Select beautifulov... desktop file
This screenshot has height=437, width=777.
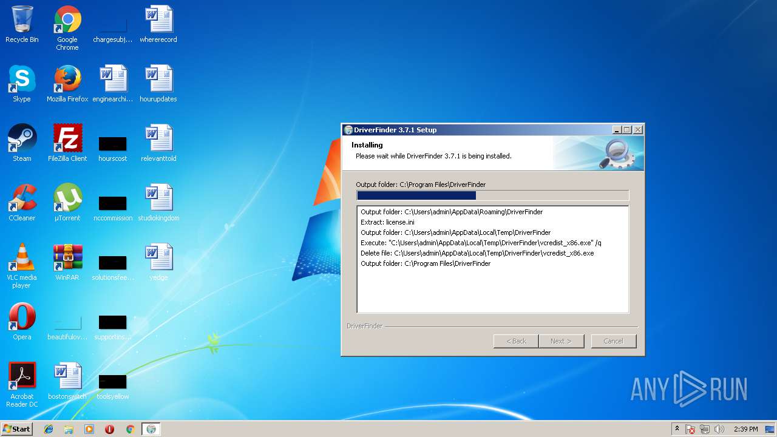[x=67, y=327]
